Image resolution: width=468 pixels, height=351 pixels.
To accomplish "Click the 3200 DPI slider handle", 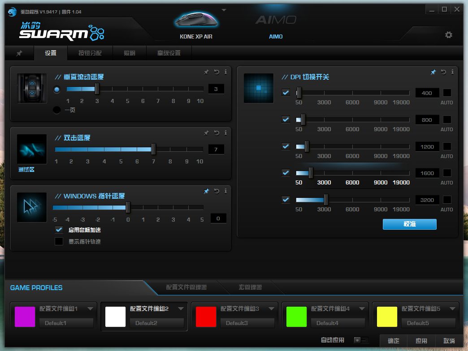I will (x=326, y=200).
